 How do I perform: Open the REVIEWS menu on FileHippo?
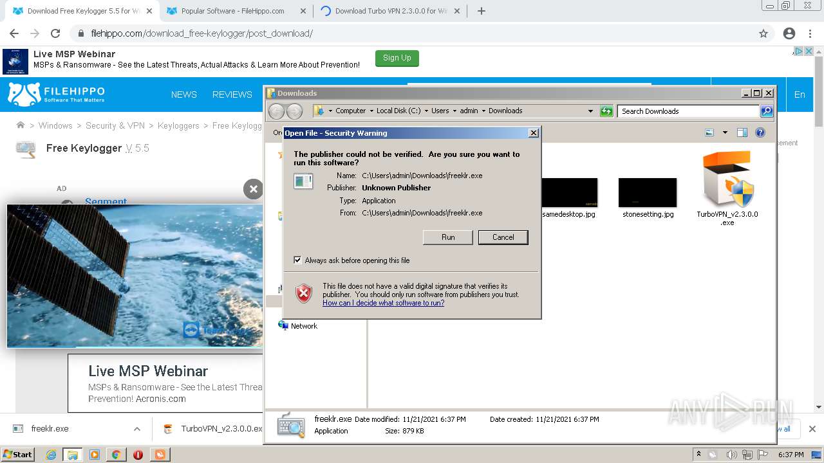[x=232, y=95]
